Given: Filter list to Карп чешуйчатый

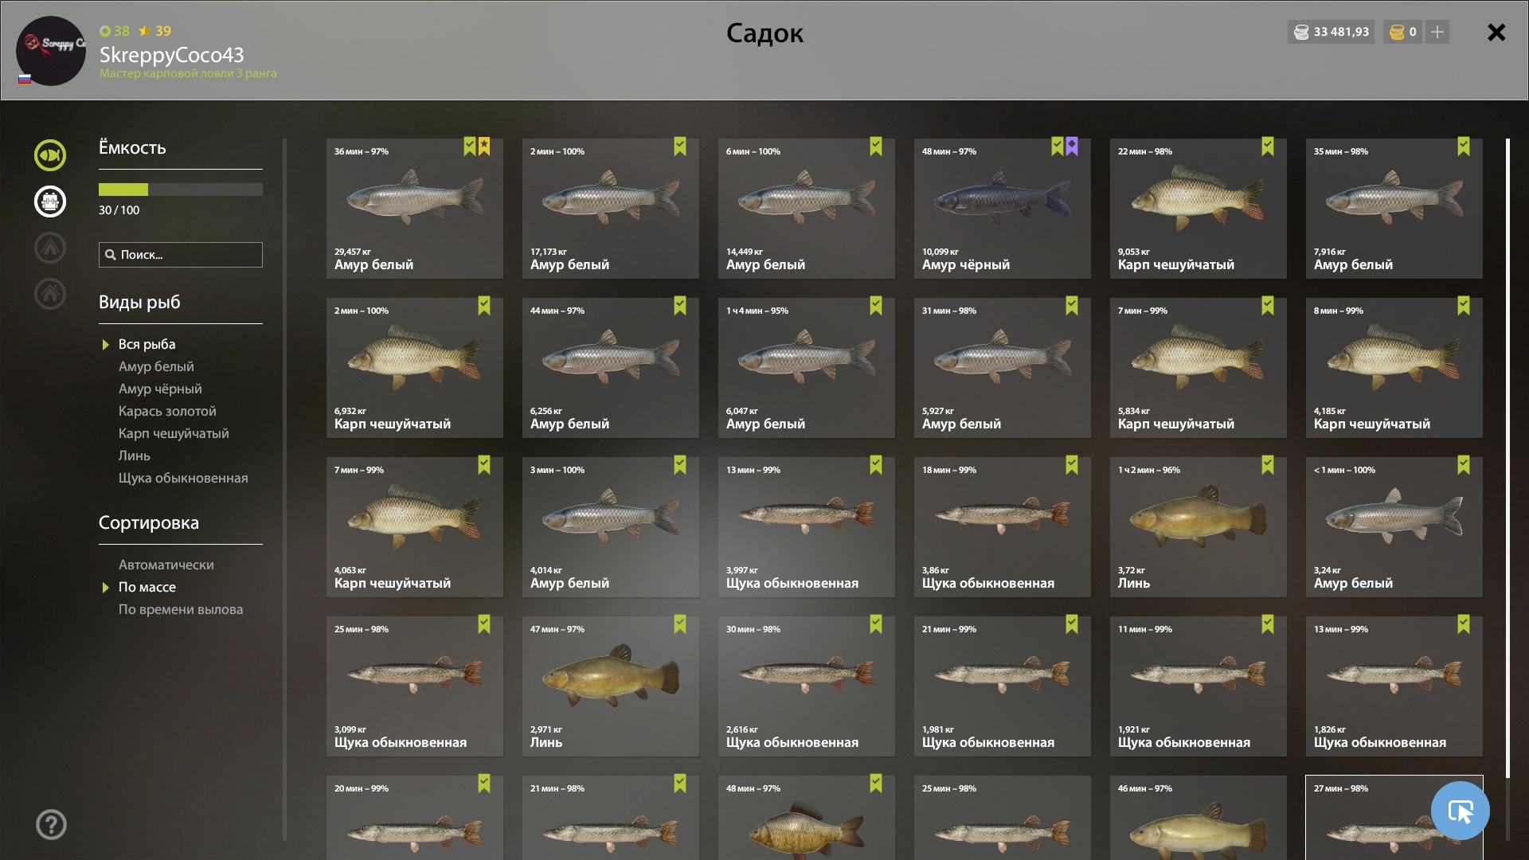Looking at the screenshot, I should (174, 433).
